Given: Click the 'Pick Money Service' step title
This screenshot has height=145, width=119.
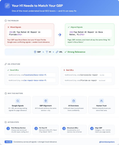Looking at the screenshot, I should [18, 128].
